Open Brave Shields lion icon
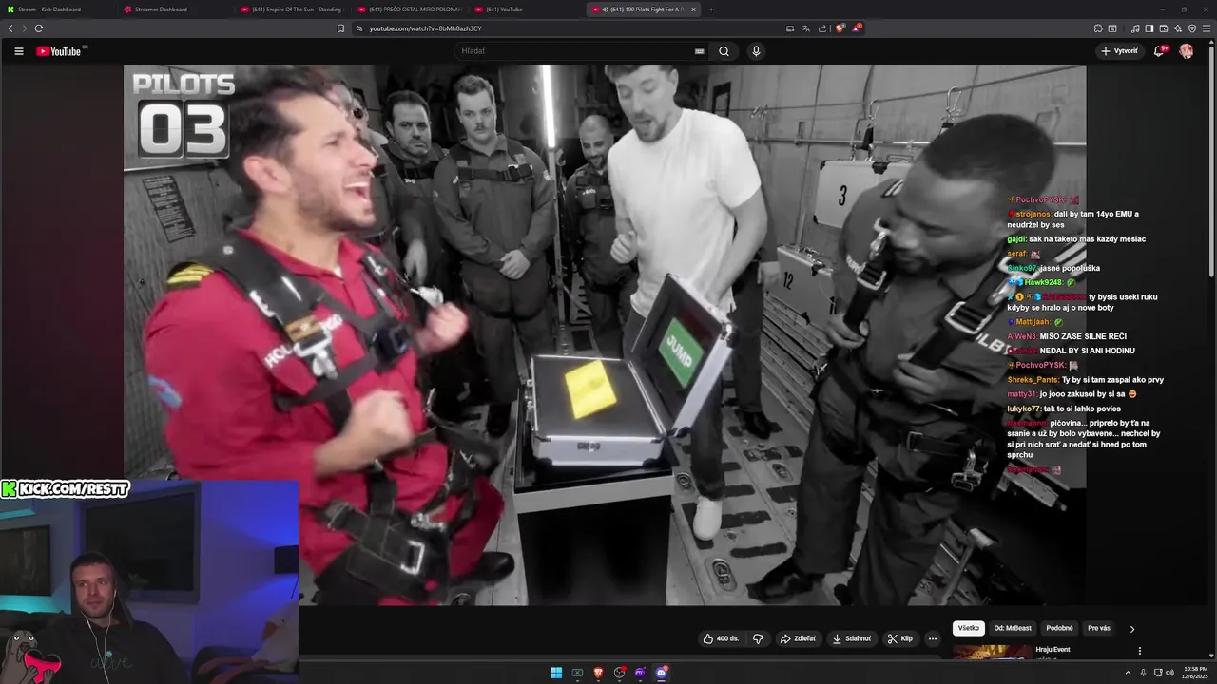This screenshot has height=684, width=1217. (x=840, y=28)
